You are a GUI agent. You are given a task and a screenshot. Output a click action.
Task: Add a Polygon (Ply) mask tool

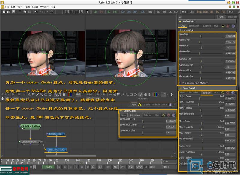[x=217, y=12]
